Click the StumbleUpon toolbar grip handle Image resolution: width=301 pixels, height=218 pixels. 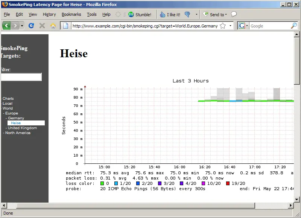(125, 14)
